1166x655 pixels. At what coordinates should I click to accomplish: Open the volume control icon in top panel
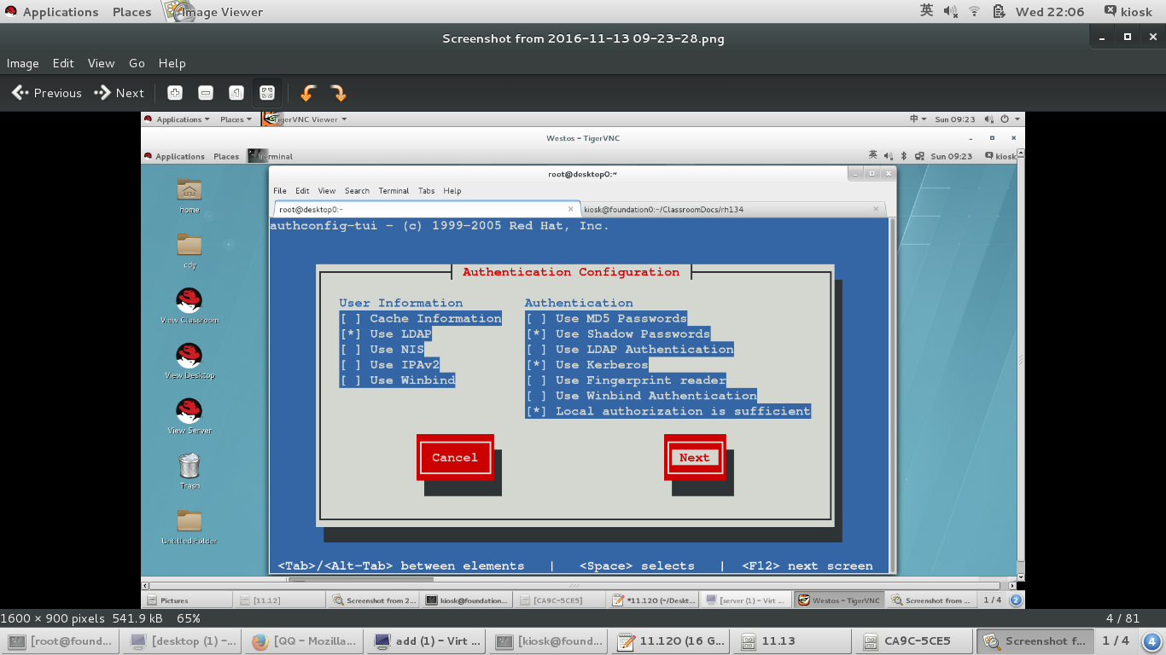[951, 12]
